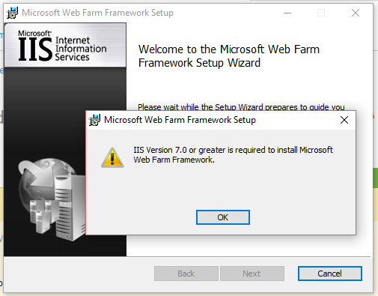Image resolution: width=378 pixels, height=296 pixels.
Task: Click OK in the IIS version warning dialog
Action: tap(223, 217)
